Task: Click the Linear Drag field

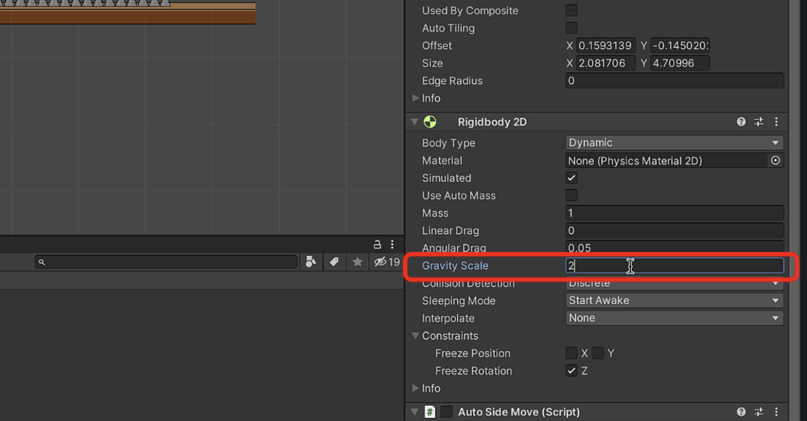Action: click(x=675, y=230)
